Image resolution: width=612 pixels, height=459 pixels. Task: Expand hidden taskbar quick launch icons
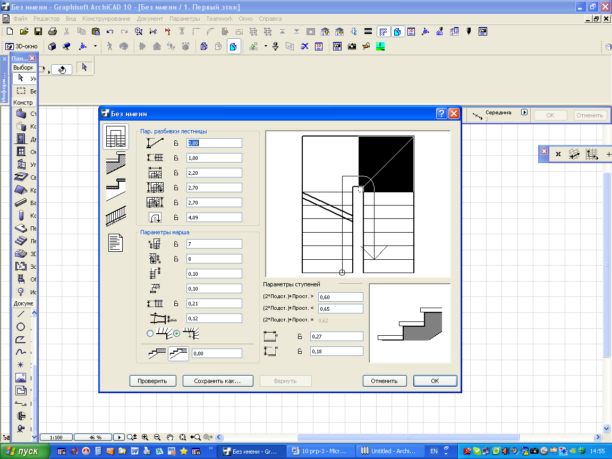click(x=211, y=448)
